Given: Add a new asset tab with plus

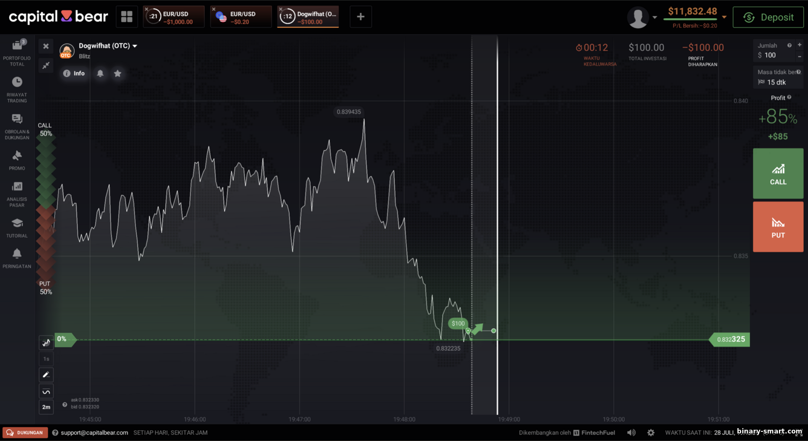Looking at the screenshot, I should tap(360, 17).
